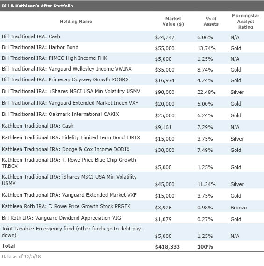The image size is (264, 266).
Task: Click 'Dodge & Cox Income DODIX' holding name
Action: [x=96, y=149]
